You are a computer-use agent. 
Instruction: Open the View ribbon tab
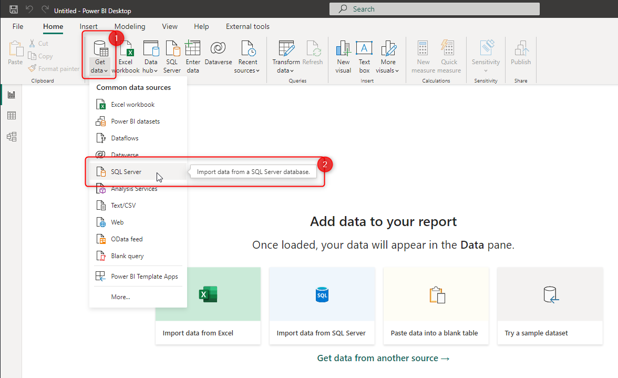(x=169, y=26)
